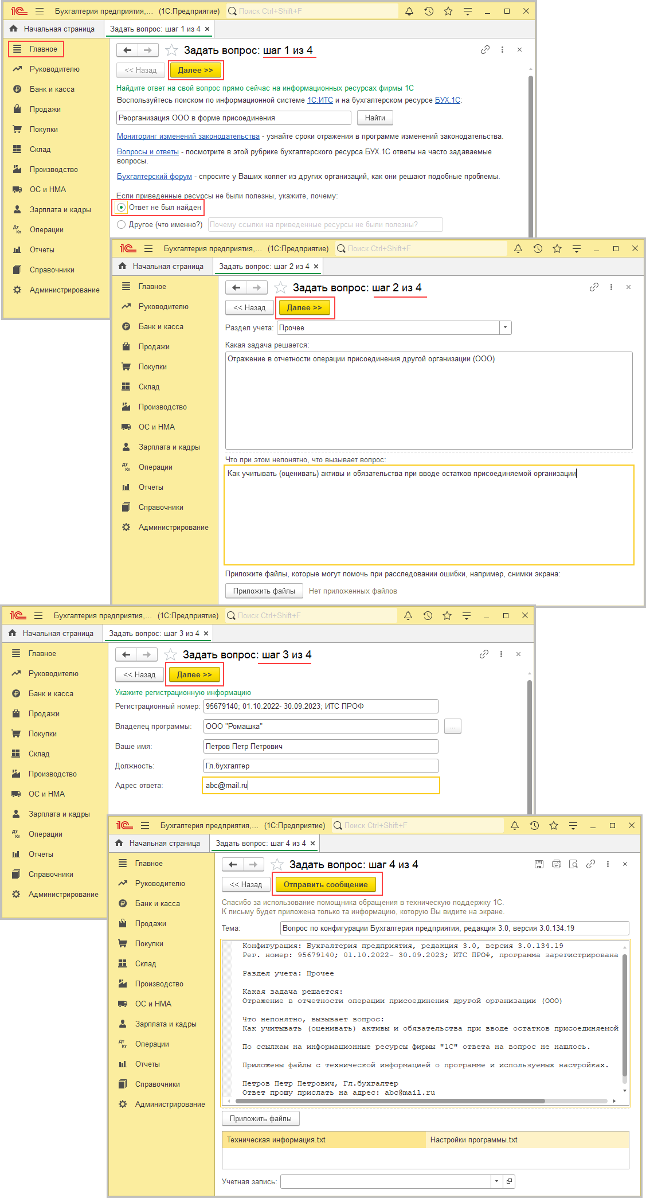Click 'Найти' next to the search query
The image size is (646, 1198).
click(x=375, y=118)
